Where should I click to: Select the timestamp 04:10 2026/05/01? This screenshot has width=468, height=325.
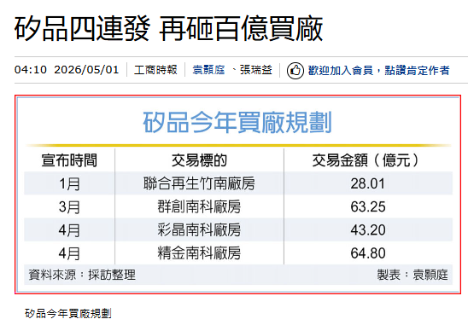click(x=67, y=70)
